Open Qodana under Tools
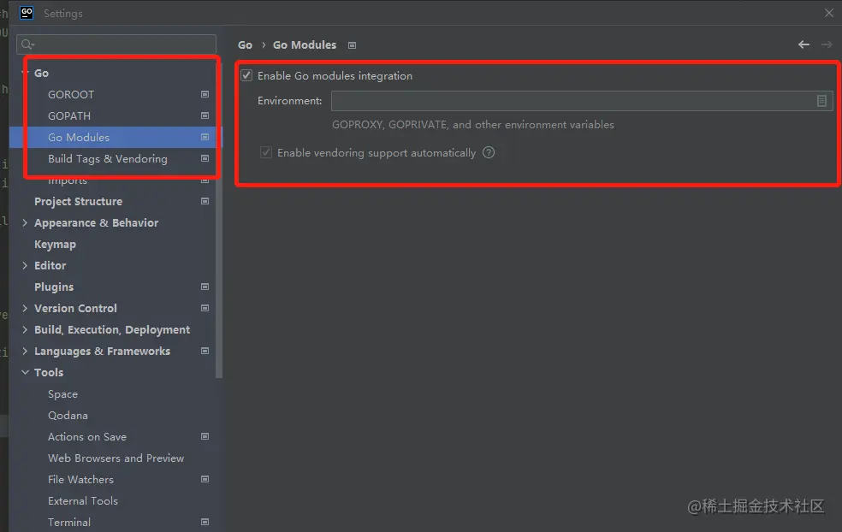The height and width of the screenshot is (532, 842). [68, 416]
